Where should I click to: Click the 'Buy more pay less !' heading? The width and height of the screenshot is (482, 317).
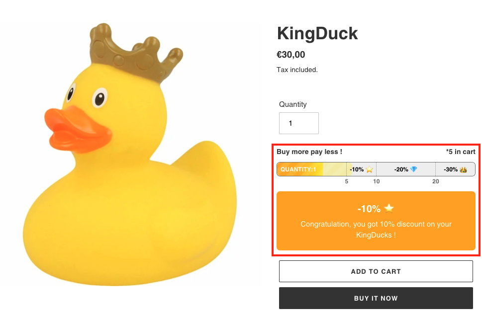click(x=309, y=152)
